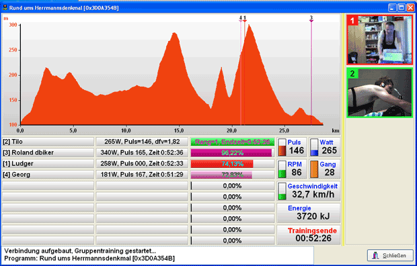The image size is (417, 266).
Task: Click the orange Gang gauge bar icon
Action: 314,169
